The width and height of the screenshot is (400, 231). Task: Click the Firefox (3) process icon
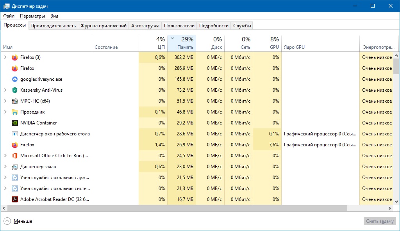click(x=15, y=57)
